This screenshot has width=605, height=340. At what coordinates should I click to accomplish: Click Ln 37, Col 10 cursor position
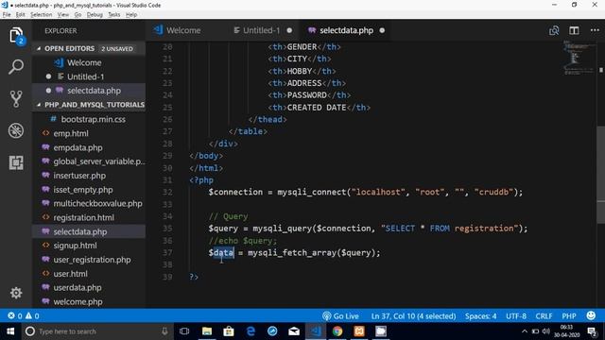(x=413, y=316)
